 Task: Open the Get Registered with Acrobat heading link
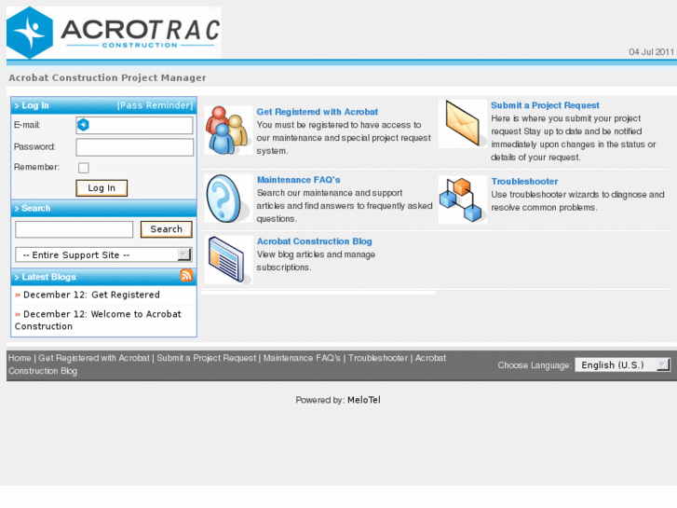pos(318,112)
